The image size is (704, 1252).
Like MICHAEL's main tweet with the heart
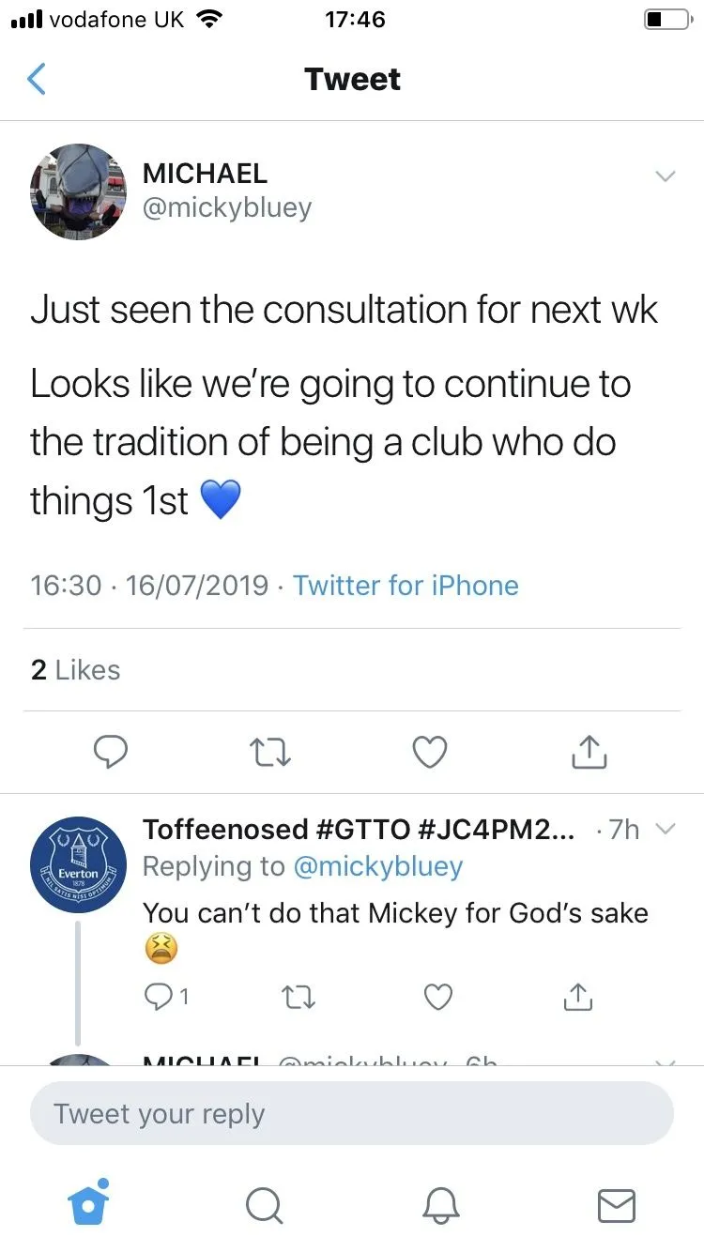pyautogui.click(x=430, y=752)
